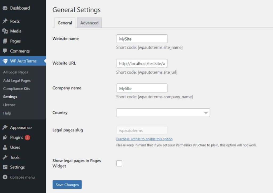Click the Pages icon in sidebar
The height and width of the screenshot is (193, 273).
(5, 41)
